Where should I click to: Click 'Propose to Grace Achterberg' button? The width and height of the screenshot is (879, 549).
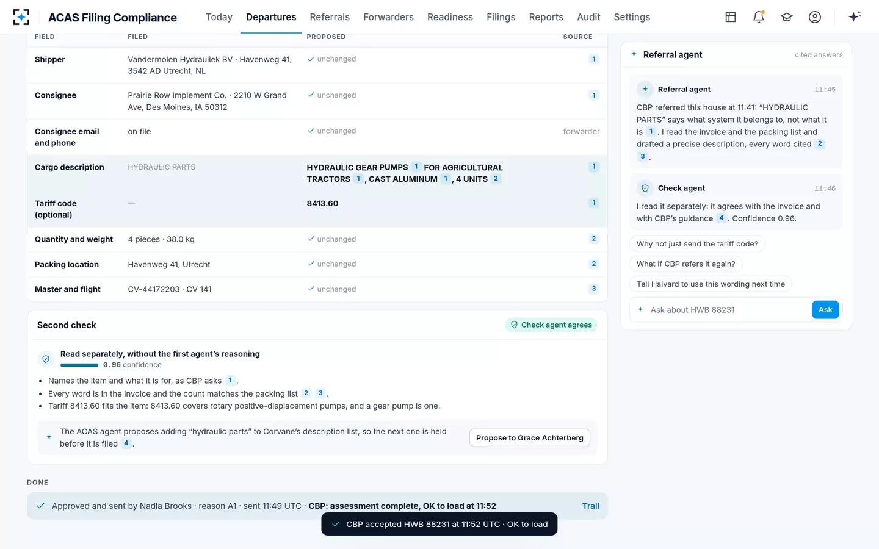click(x=530, y=438)
